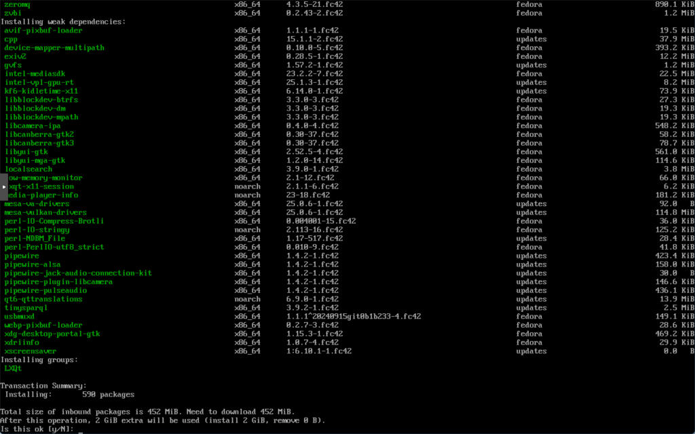Select the 'exiv2' package name
The image size is (695, 434).
pos(15,56)
